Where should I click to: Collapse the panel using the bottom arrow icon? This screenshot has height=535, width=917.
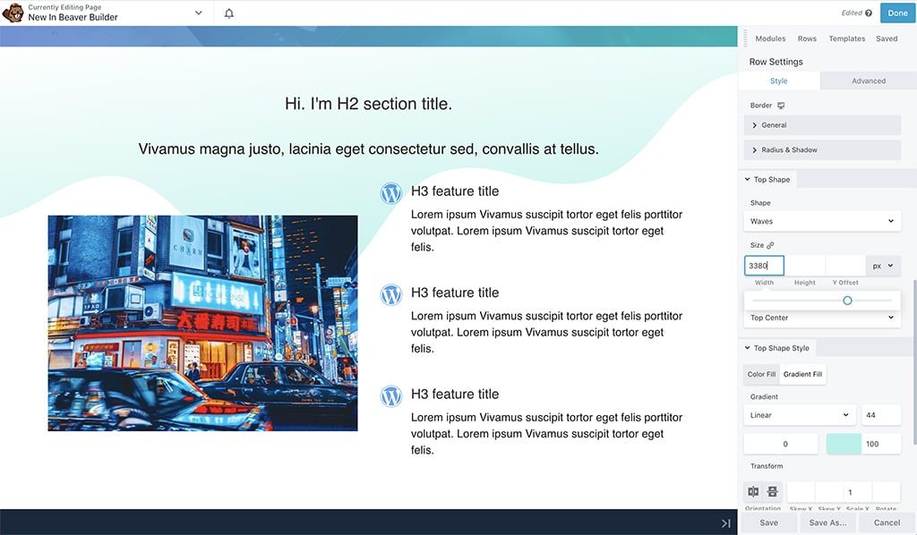[x=725, y=523]
